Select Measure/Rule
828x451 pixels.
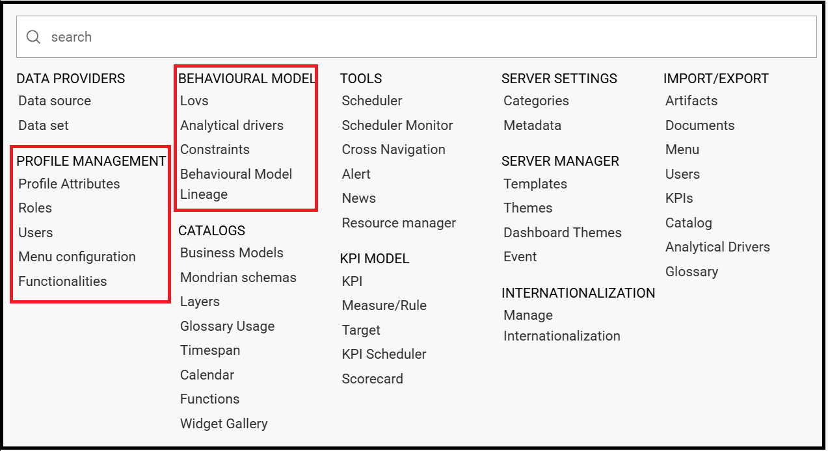point(384,305)
